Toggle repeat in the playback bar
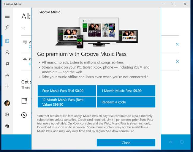193x152 pixels. (x=182, y=142)
